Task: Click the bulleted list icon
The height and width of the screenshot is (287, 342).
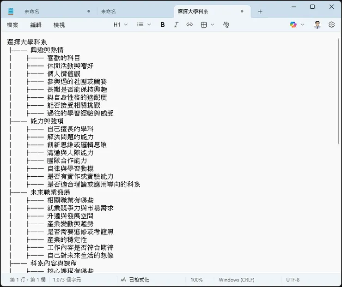Action: (140, 24)
